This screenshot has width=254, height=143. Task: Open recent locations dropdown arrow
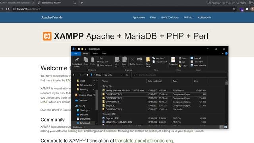[x=84, y=75]
